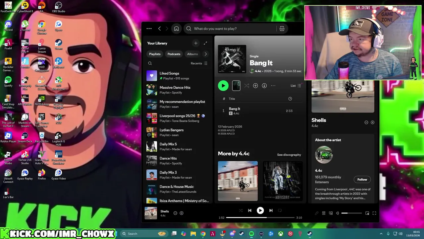Toggle shuffle in the player bar
Viewport: 424px width, 239px height.
coord(241,210)
